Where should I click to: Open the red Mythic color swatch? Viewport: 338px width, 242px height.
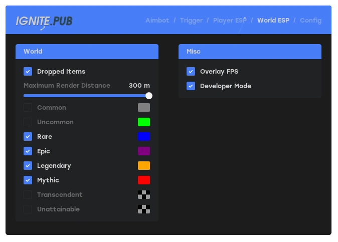click(x=144, y=180)
